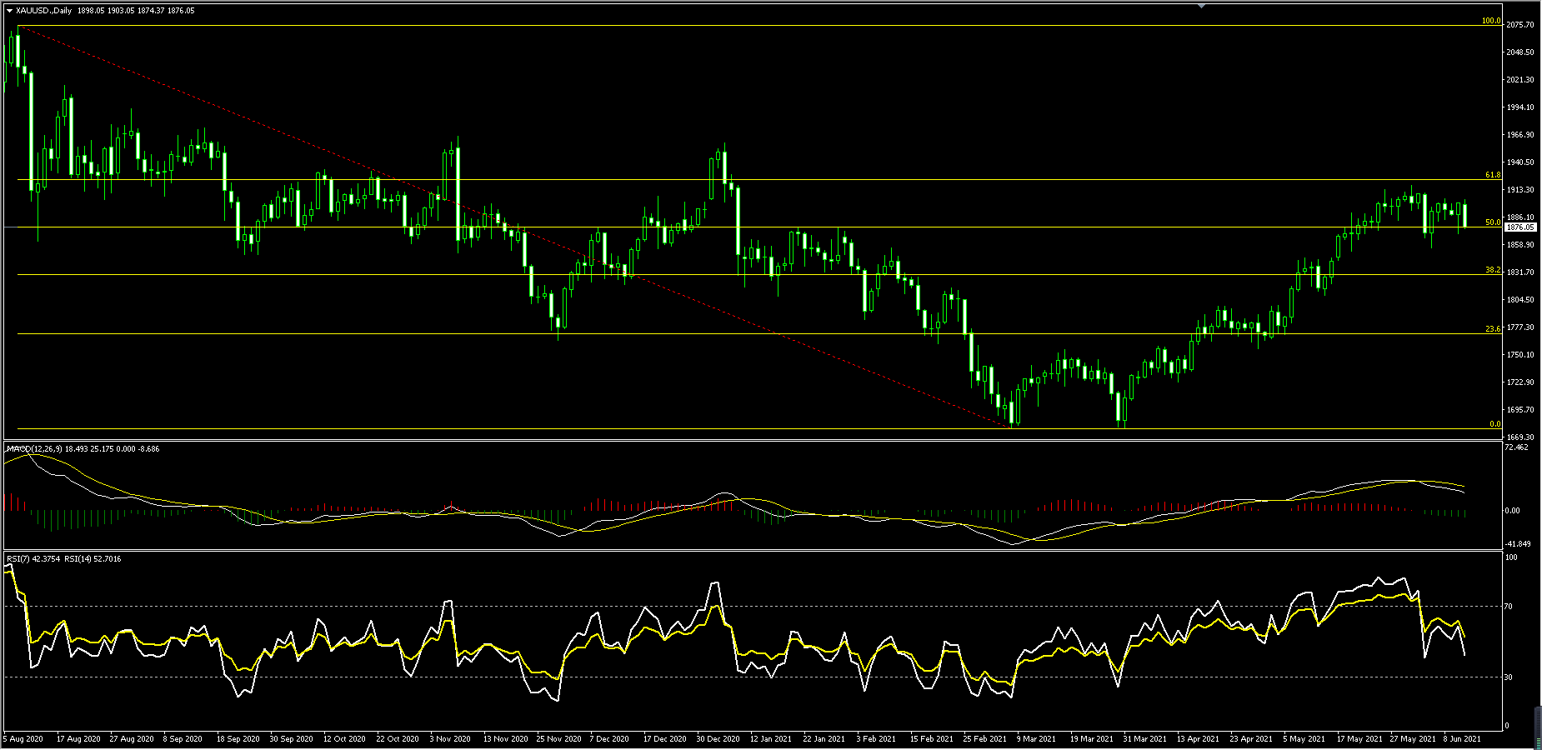Click the 3 Nov 2020 date label

pyautogui.click(x=450, y=739)
